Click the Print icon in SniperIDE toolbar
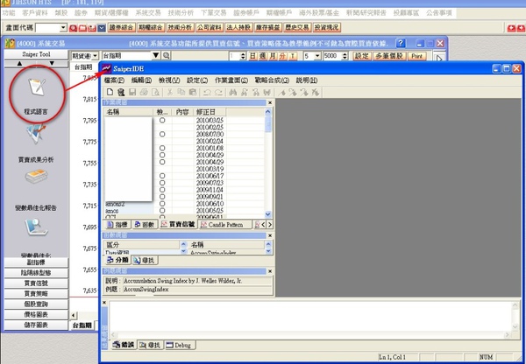Image resolution: width=526 pixels, height=364 pixels. (144, 92)
